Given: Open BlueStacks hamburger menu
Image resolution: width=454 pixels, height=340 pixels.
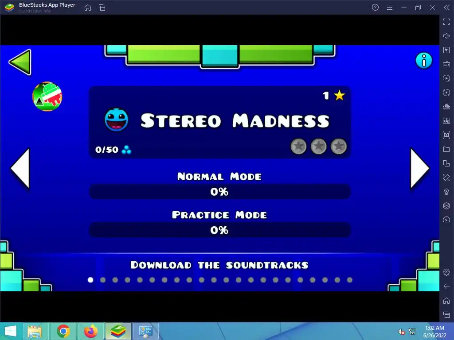Looking at the screenshot, I should point(390,8).
